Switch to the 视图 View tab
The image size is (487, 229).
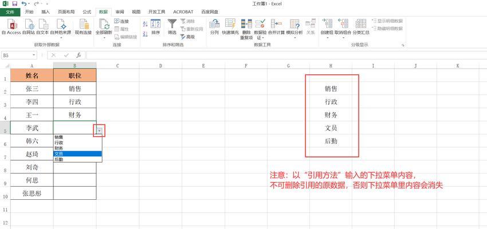point(136,12)
